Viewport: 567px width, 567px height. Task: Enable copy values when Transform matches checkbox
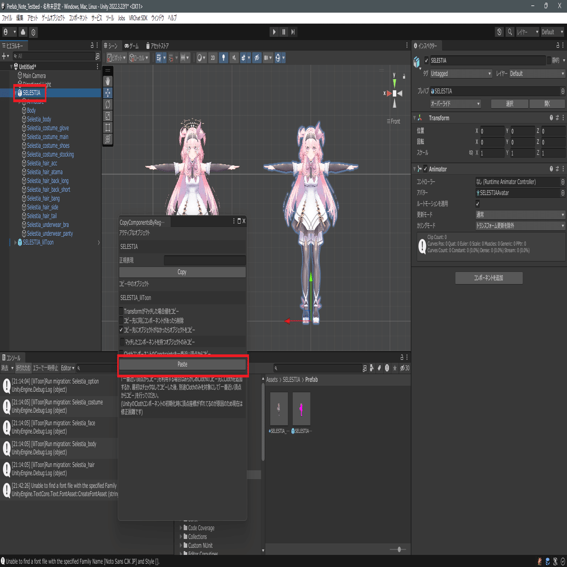[121, 311]
